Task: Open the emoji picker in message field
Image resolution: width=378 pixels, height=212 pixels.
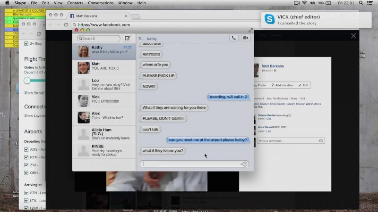Action: tap(244, 164)
